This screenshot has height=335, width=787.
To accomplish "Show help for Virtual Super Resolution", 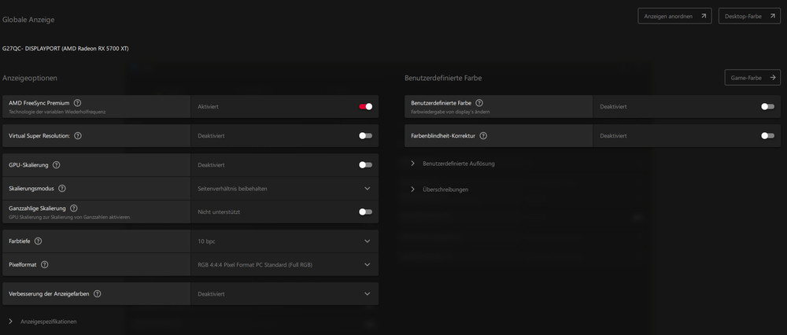I will (78, 136).
